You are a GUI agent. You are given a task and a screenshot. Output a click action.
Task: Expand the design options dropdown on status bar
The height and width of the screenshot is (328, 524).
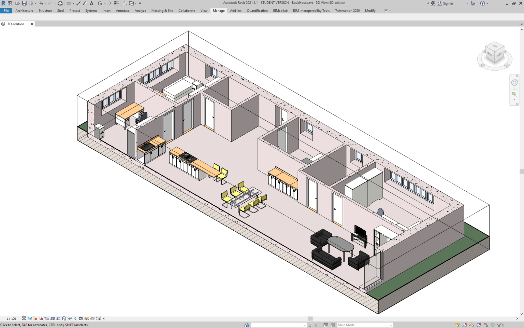[x=391, y=325]
